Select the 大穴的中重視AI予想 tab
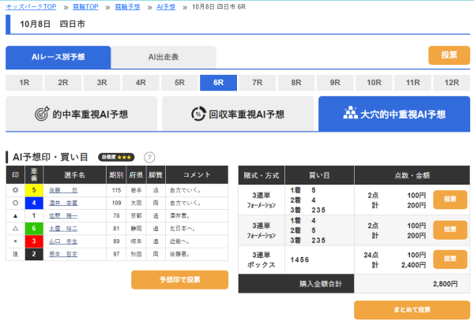 tap(394, 114)
